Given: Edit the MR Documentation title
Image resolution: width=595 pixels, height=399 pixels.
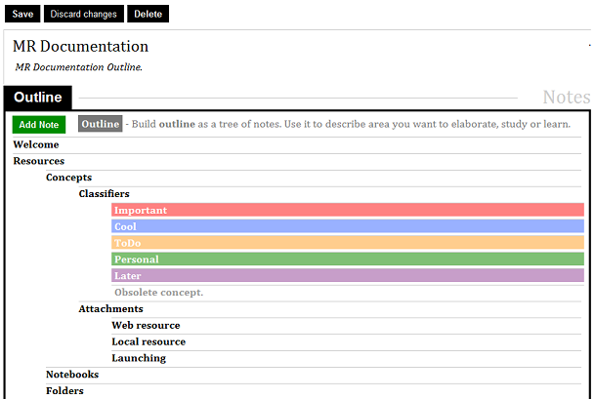Looking at the screenshot, I should [80, 46].
